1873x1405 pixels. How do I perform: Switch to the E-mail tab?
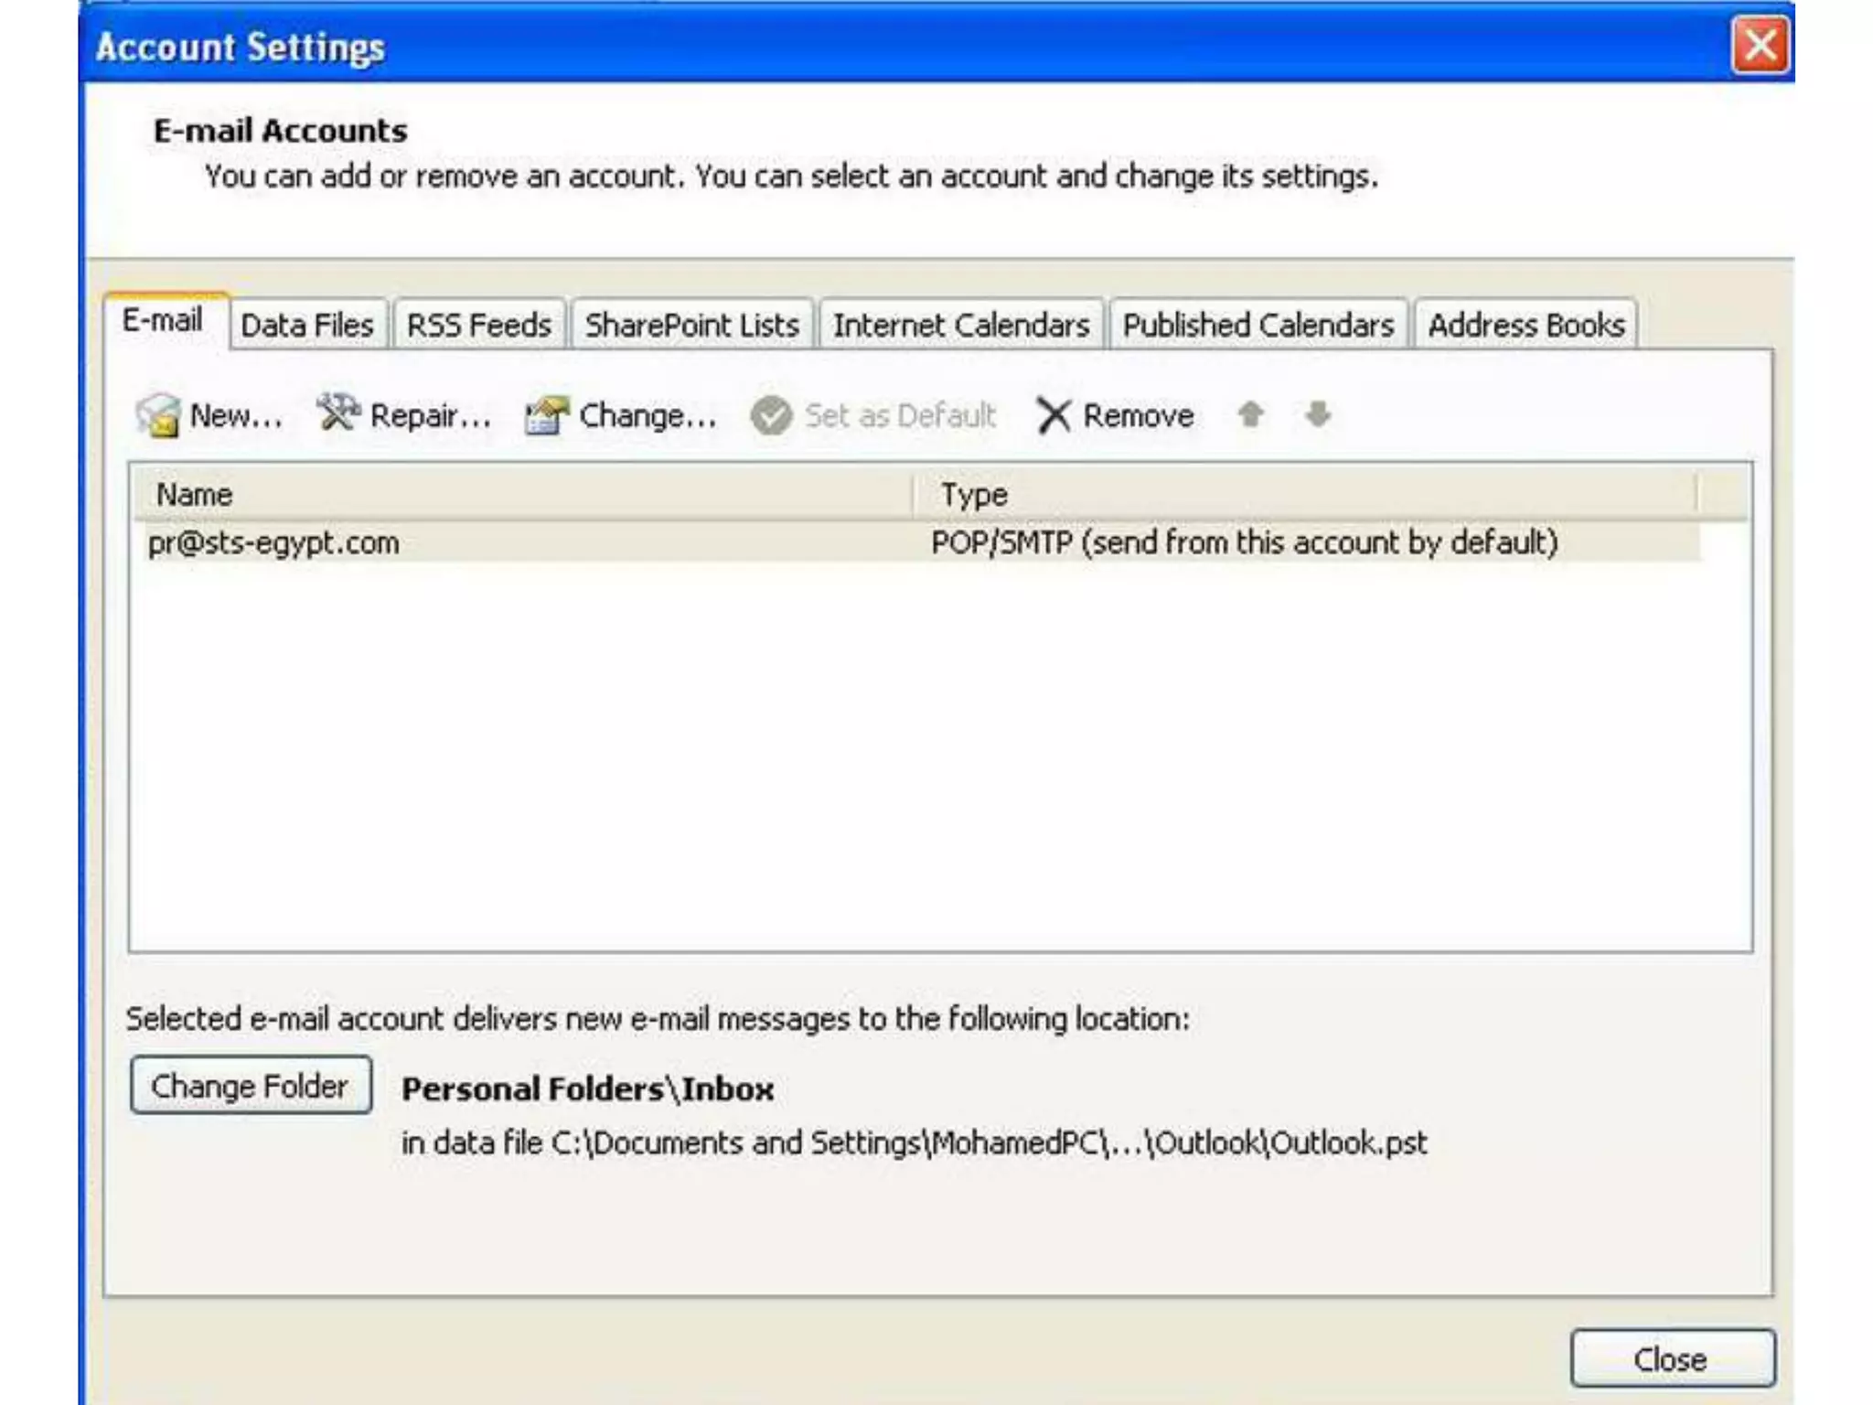165,321
